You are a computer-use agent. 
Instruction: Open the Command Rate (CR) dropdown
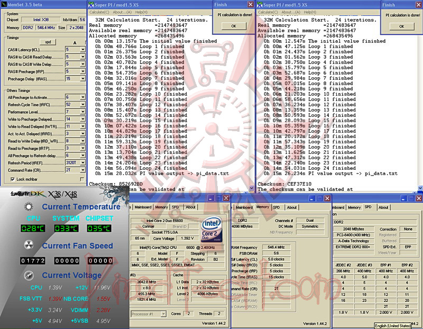click(83, 170)
